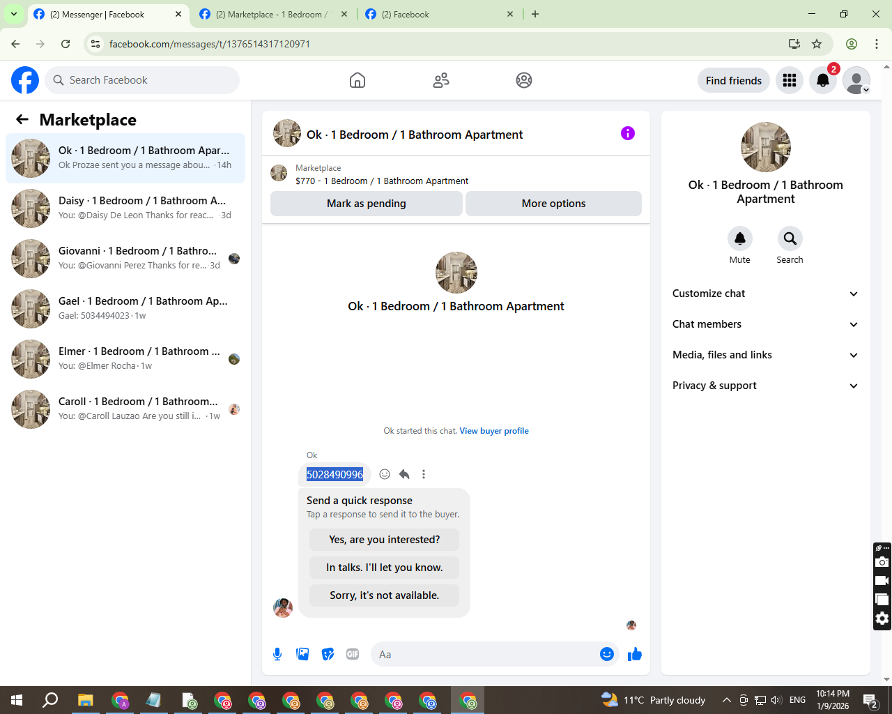This screenshot has height=714, width=892.
Task: Open the Caroll conversation
Action: [x=125, y=409]
